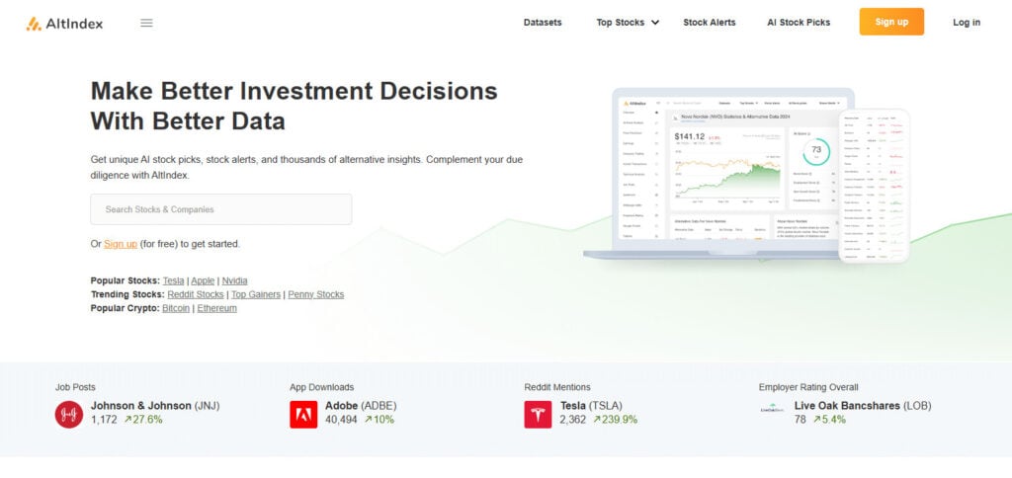Click the Log in link
The image size is (1012, 478).
(x=967, y=23)
